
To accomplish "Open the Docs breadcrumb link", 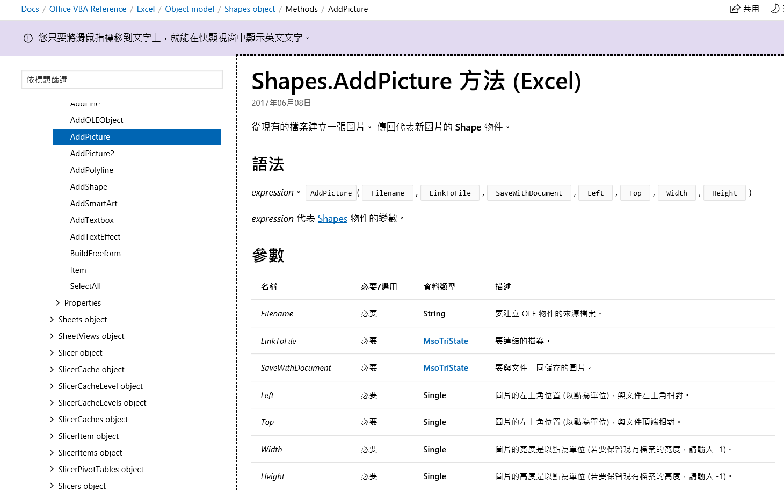I will [x=30, y=9].
